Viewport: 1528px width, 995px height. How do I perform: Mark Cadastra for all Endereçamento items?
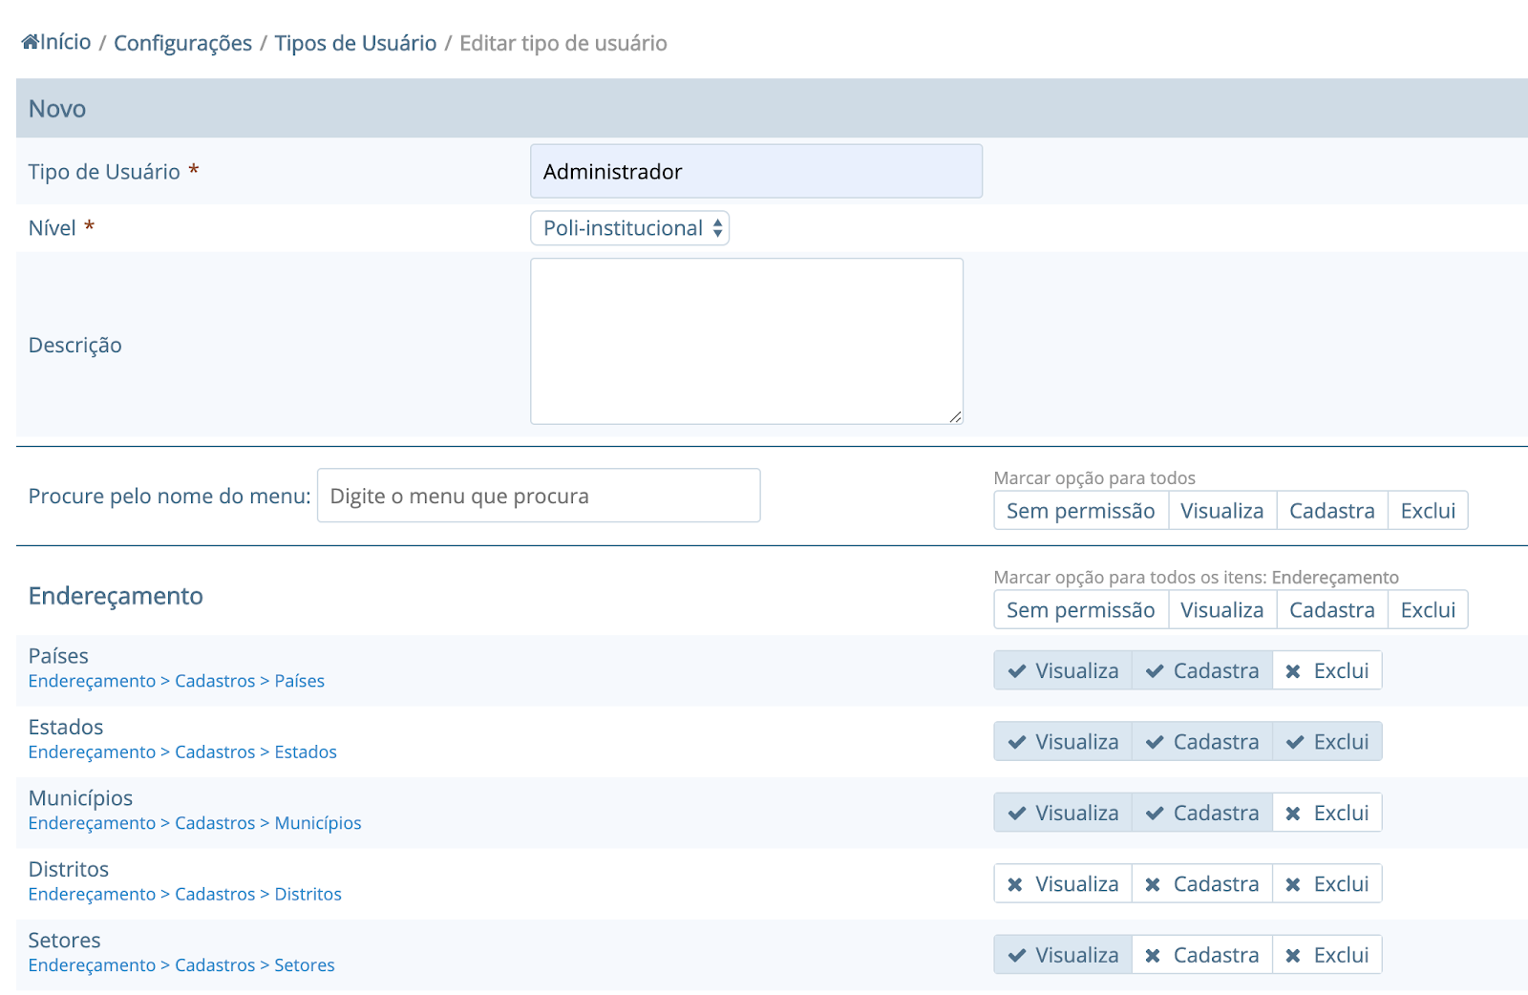(1332, 610)
